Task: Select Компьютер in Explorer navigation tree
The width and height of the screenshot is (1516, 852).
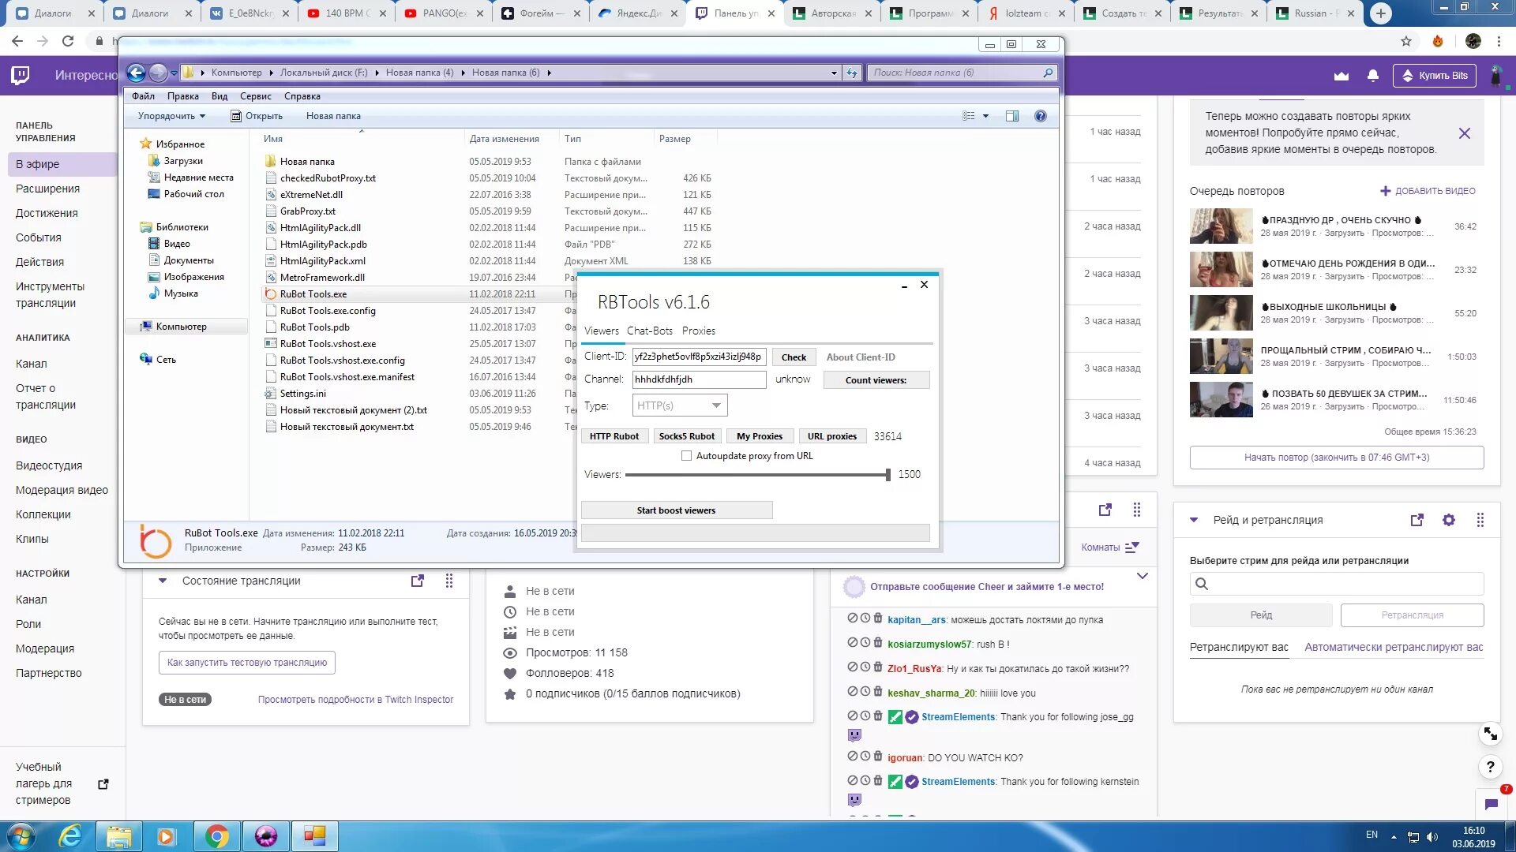Action: click(181, 327)
